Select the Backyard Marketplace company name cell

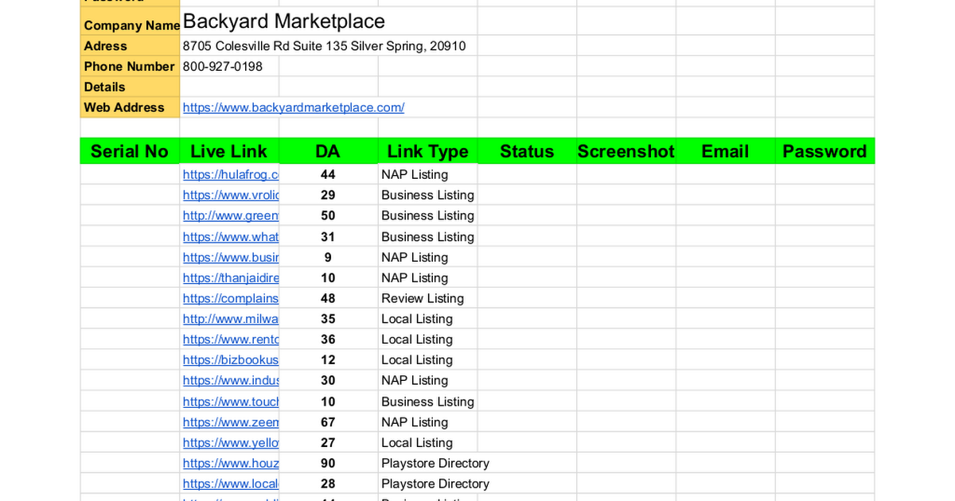(x=284, y=21)
